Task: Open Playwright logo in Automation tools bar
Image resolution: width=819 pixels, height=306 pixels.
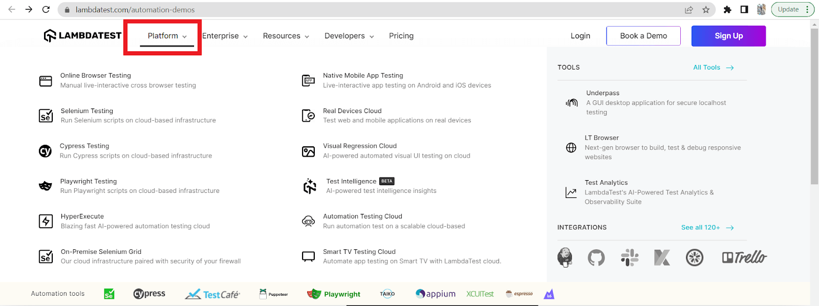Action: [334, 294]
